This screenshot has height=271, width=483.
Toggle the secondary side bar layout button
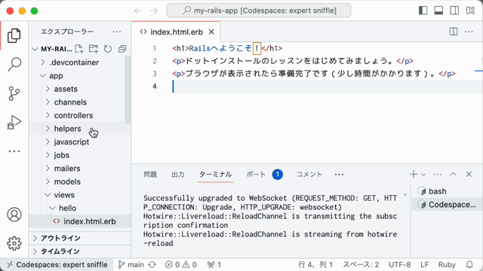(x=454, y=11)
